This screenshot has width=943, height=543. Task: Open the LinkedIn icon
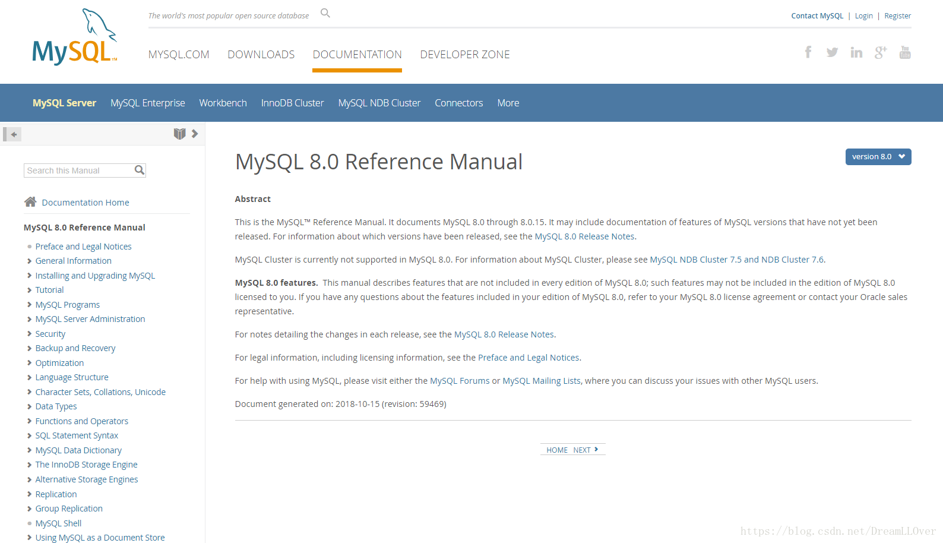click(x=856, y=52)
